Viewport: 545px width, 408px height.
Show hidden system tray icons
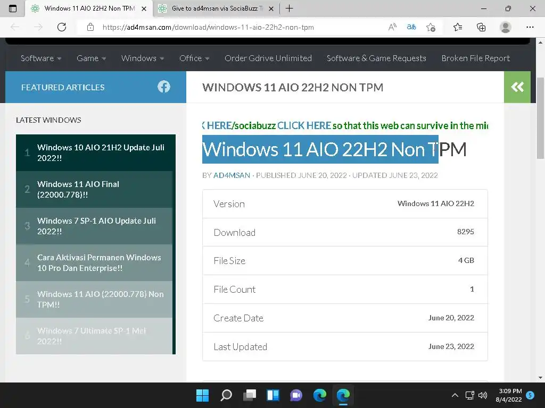coord(455,395)
